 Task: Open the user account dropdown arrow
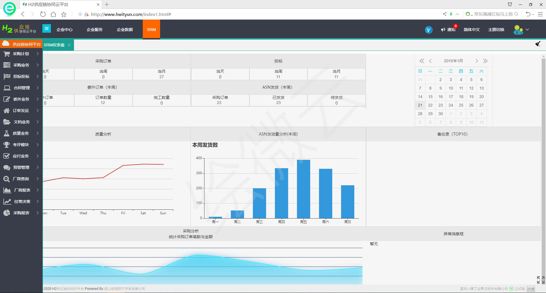[x=527, y=30]
